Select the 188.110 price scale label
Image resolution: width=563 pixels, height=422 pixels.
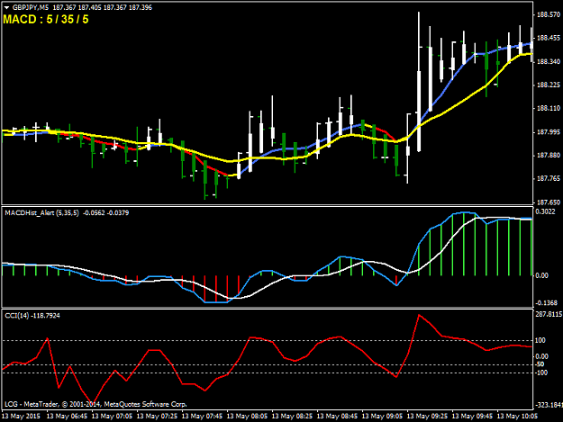coord(548,108)
